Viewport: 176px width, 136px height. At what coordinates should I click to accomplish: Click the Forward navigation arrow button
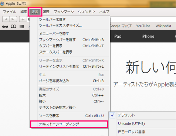pyautogui.click(x=13, y=19)
